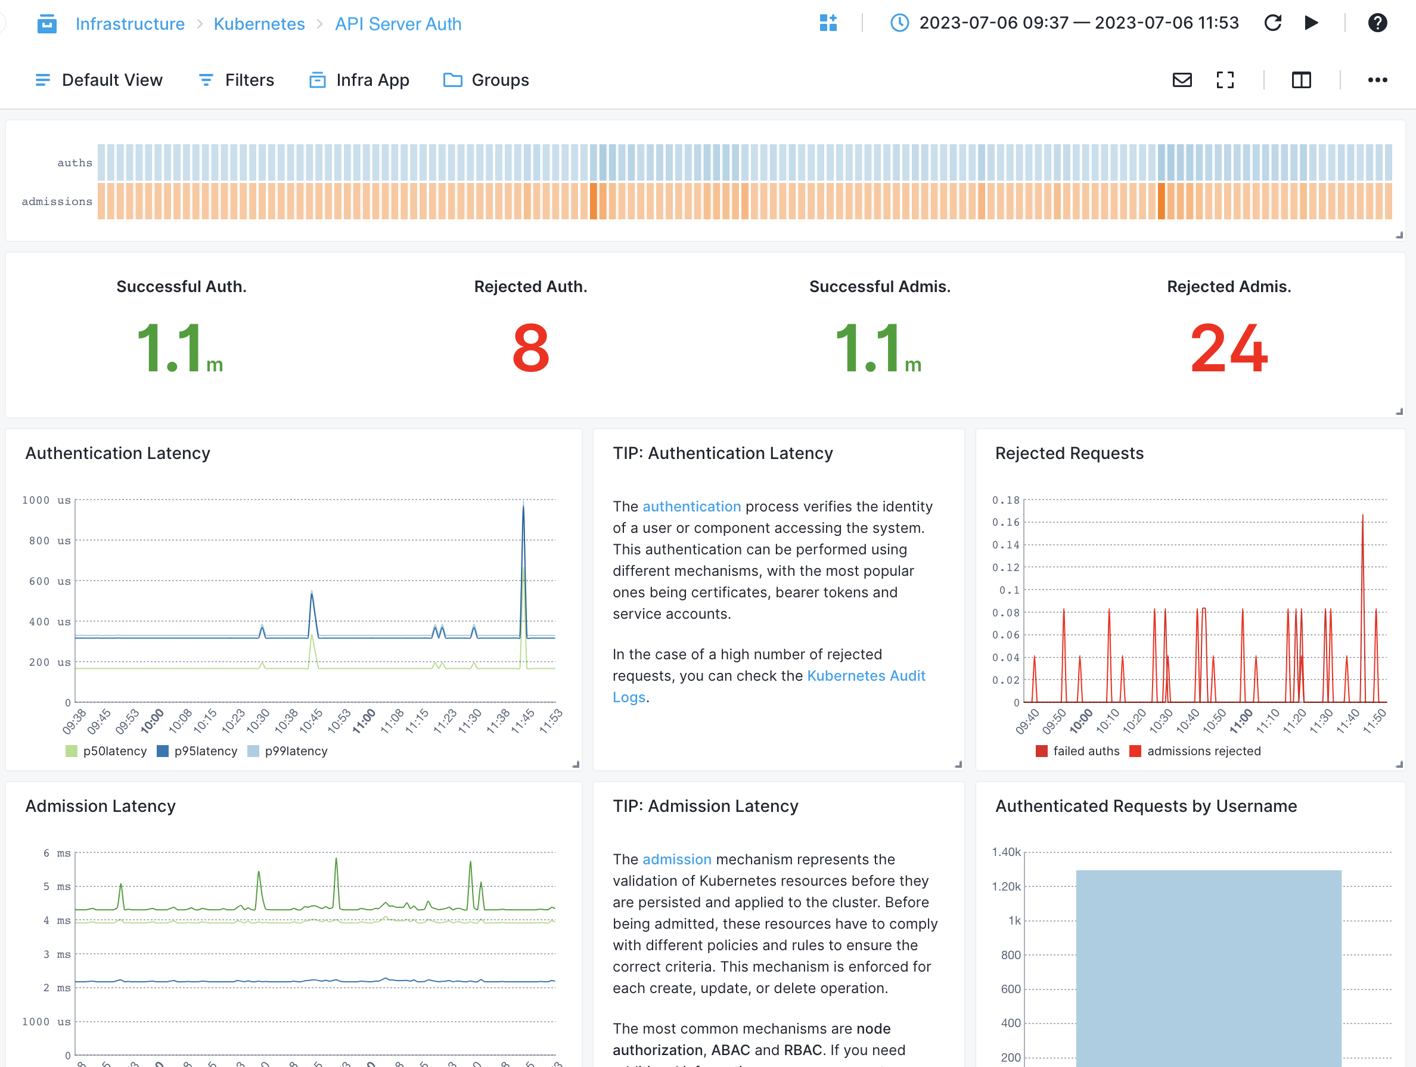Enter fullscreen mode
Image resolution: width=1416 pixels, height=1067 pixels.
(x=1225, y=80)
